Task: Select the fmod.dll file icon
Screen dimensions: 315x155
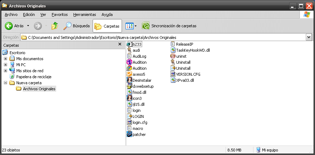Action: [x=129, y=92]
